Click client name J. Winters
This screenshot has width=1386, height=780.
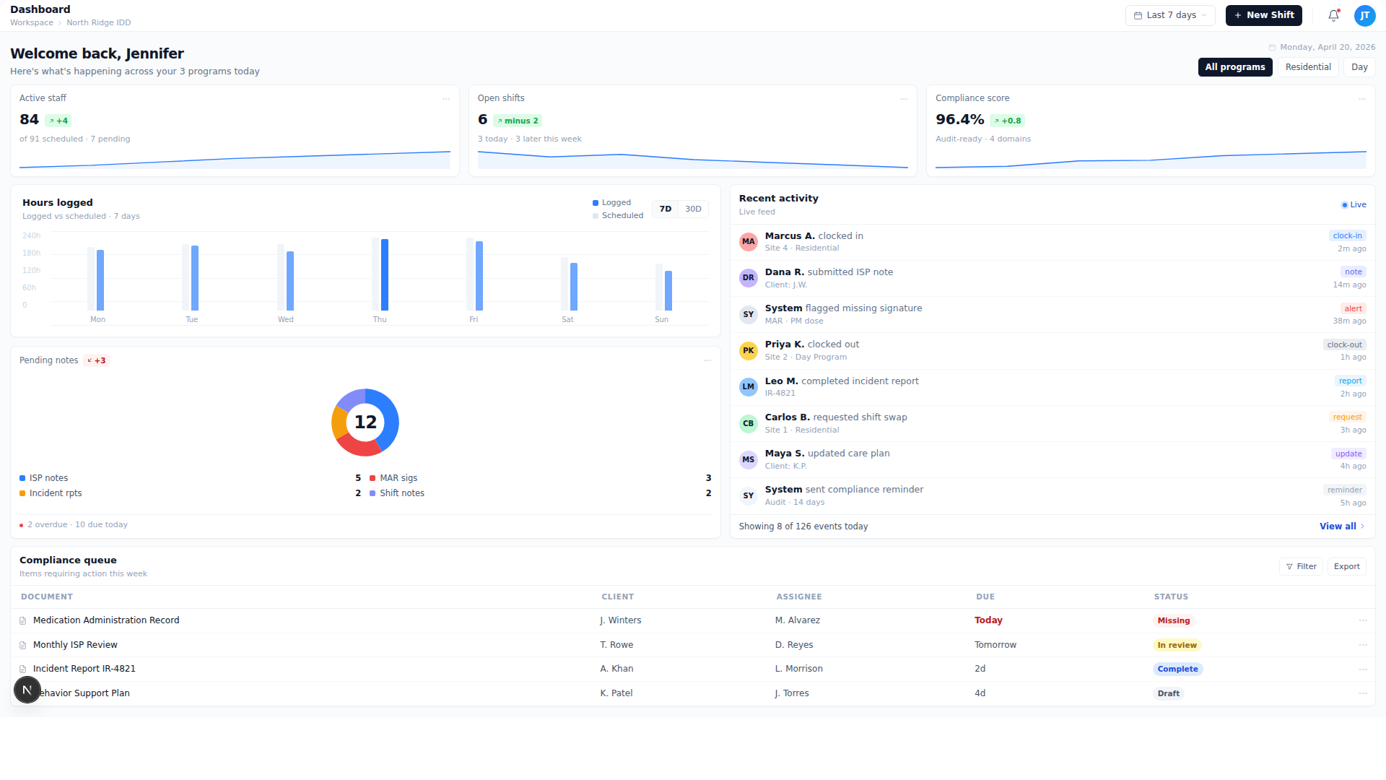coord(621,620)
